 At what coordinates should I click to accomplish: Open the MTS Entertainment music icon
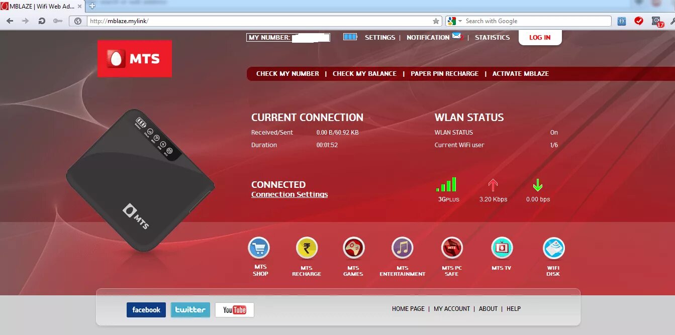click(403, 248)
